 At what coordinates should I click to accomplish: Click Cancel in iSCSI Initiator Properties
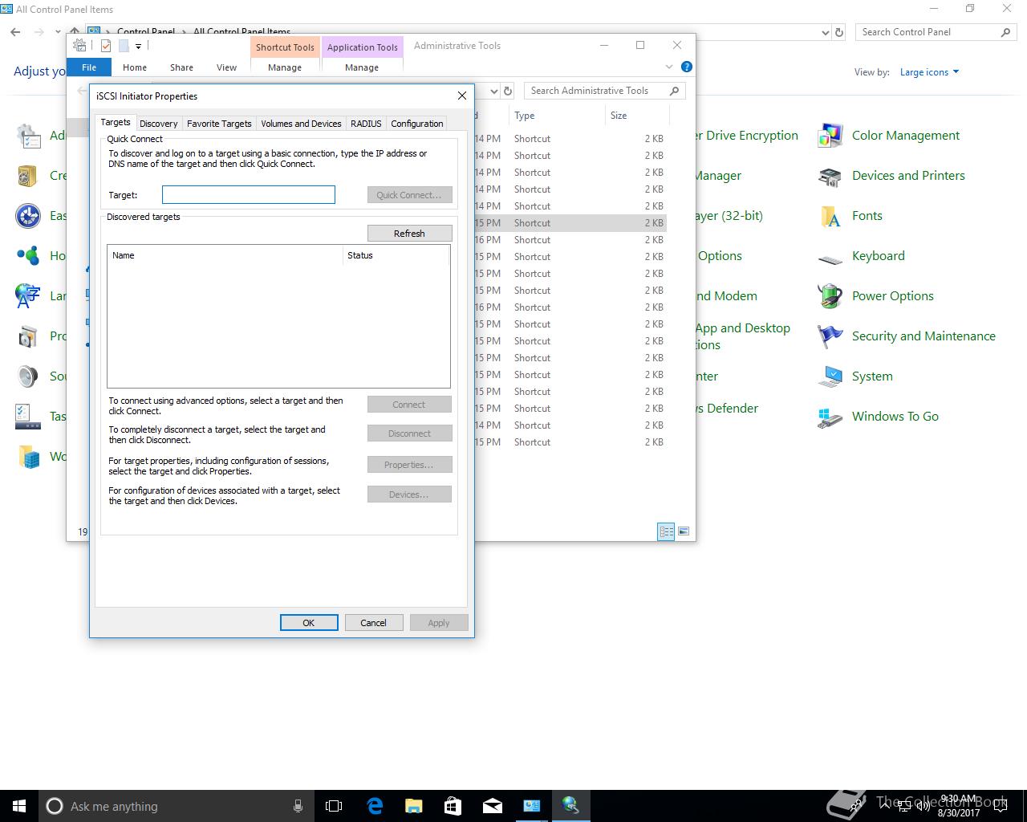tap(373, 623)
